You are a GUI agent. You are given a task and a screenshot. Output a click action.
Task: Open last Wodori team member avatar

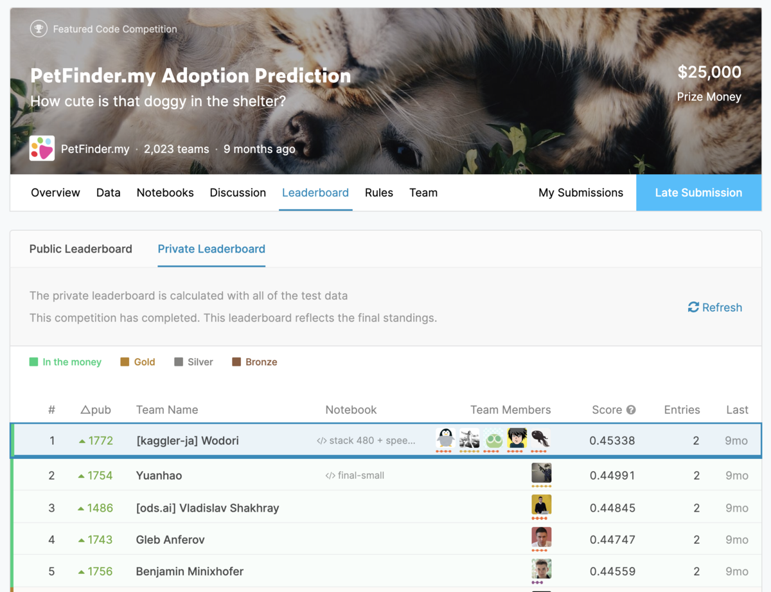point(541,438)
